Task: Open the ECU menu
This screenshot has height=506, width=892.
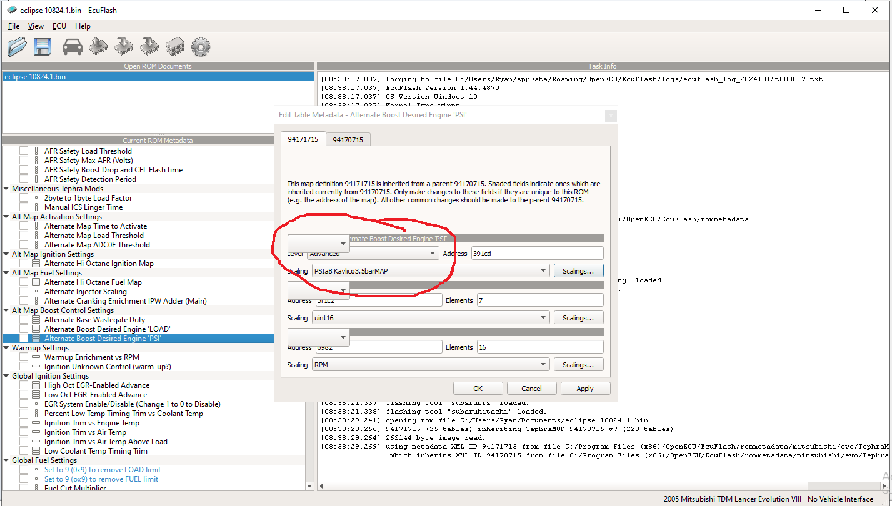Action: [59, 26]
